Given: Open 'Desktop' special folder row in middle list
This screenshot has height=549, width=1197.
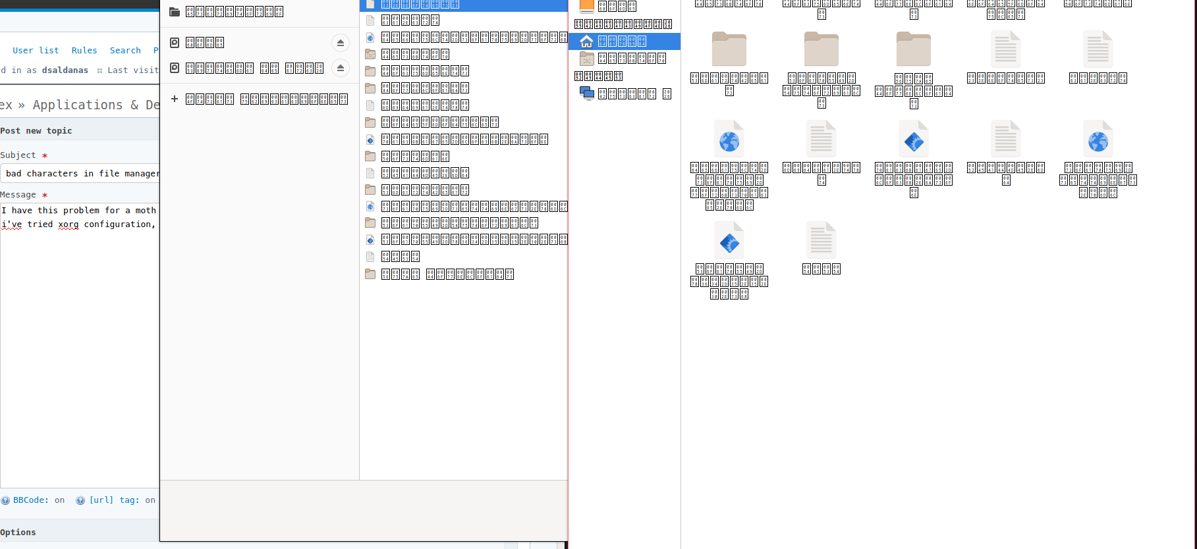Looking at the screenshot, I should (464, 54).
